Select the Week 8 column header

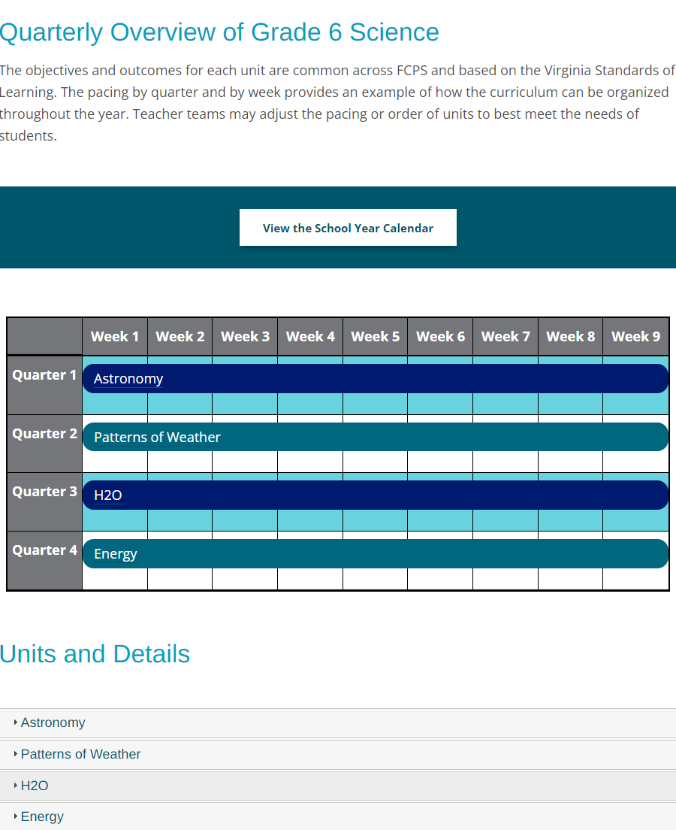tap(570, 337)
